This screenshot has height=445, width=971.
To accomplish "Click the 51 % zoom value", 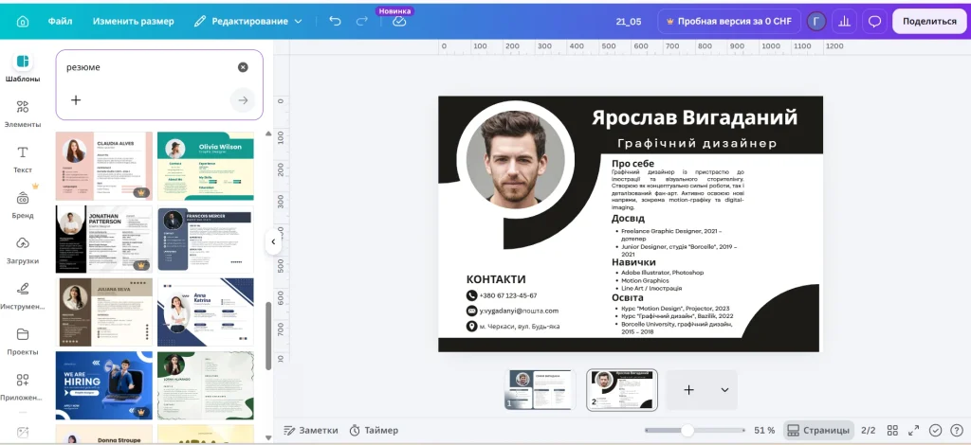I will [764, 430].
